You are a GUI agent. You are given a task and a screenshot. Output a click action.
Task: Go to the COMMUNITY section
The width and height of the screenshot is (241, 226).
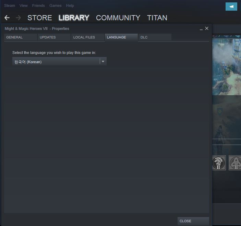tap(118, 18)
